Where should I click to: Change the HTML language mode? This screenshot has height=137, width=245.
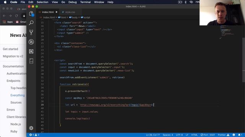194,135
